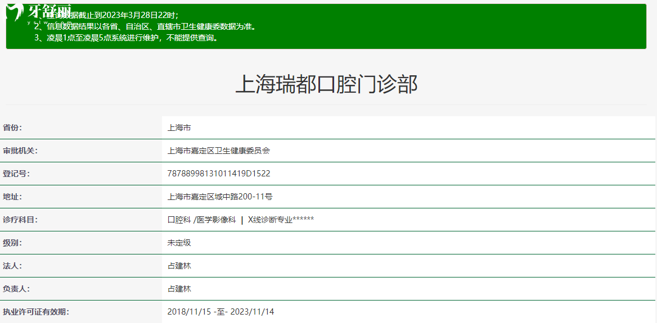The image size is (657, 323).
Task: Select 口腔科 /医学影像科 departments text
Action: (201, 220)
